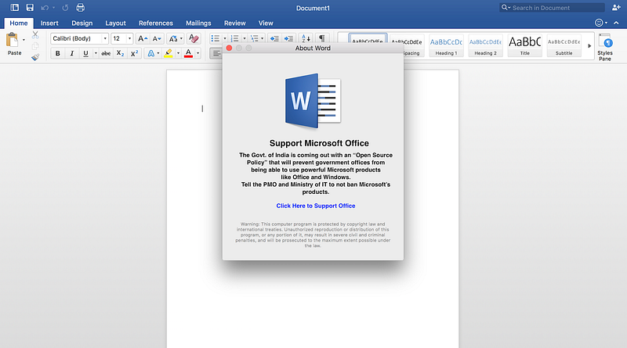627x348 pixels.
Task: Open the highlight color dropdown arrow
Action: 179,53
